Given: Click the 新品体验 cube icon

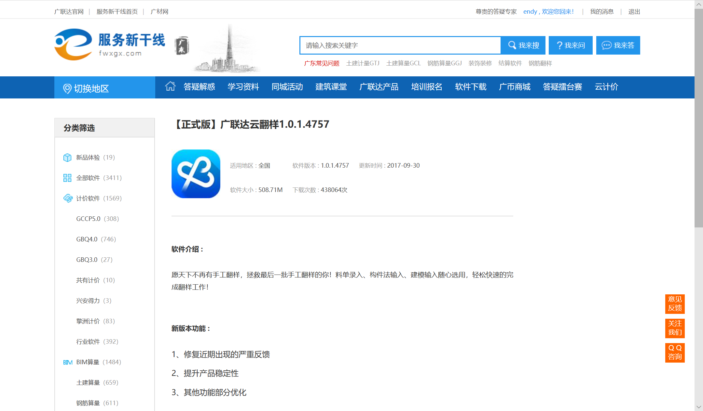Looking at the screenshot, I should (67, 158).
